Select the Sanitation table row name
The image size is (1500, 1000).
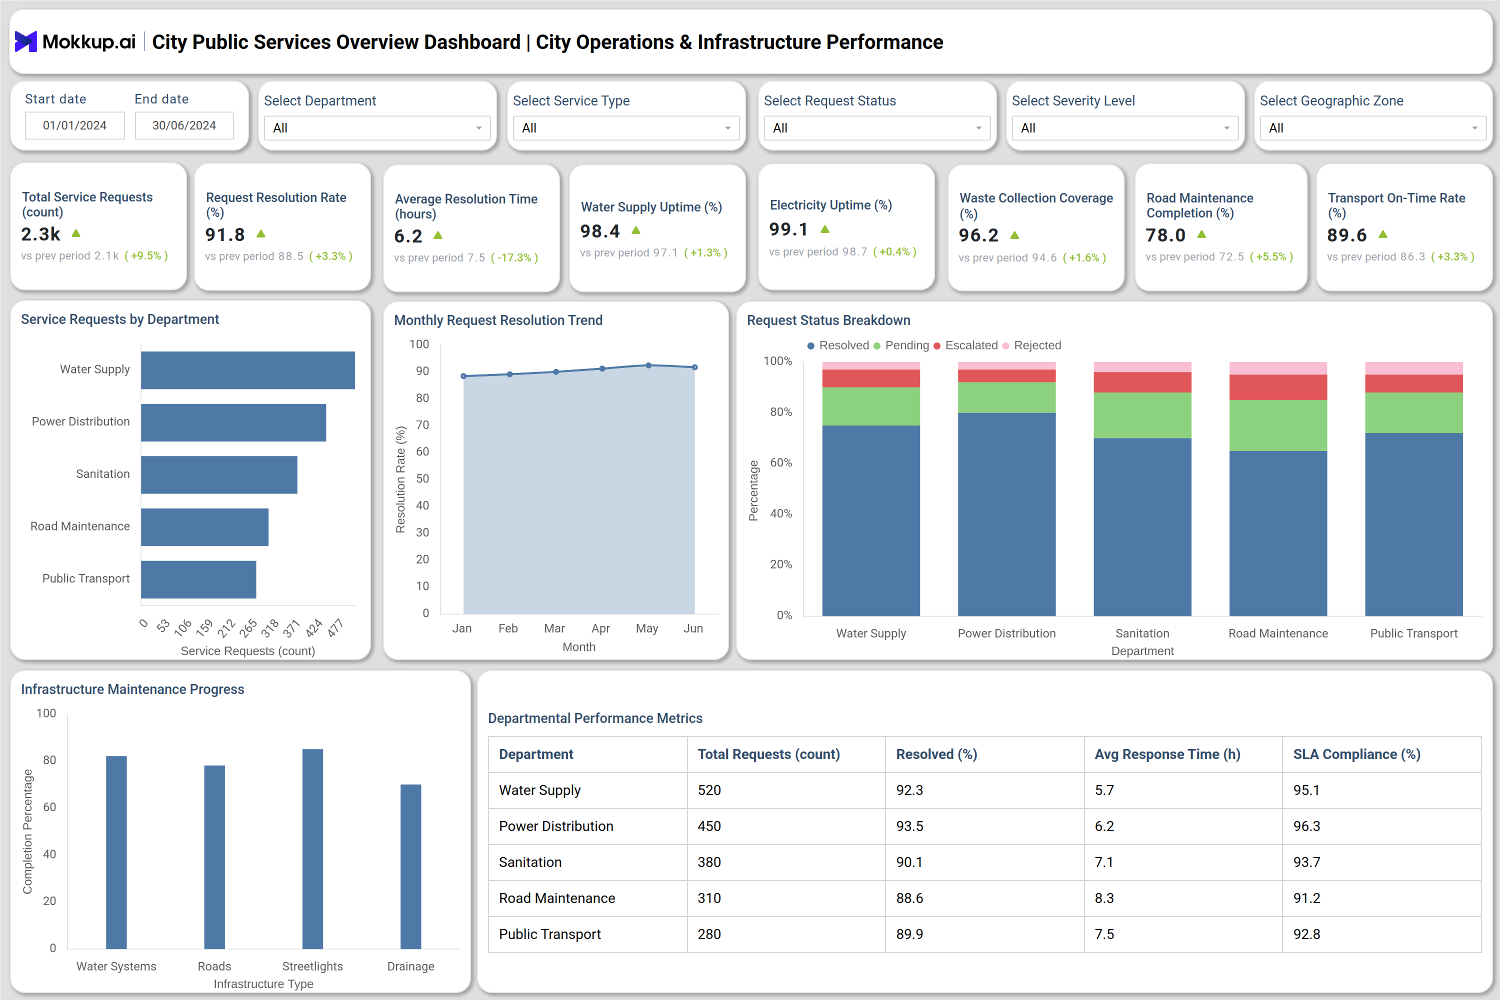530,862
